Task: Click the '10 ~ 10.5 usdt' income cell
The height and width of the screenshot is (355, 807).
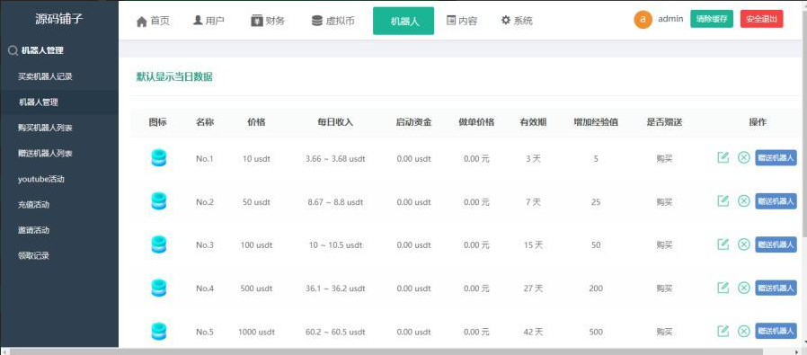Action: pyautogui.click(x=335, y=244)
